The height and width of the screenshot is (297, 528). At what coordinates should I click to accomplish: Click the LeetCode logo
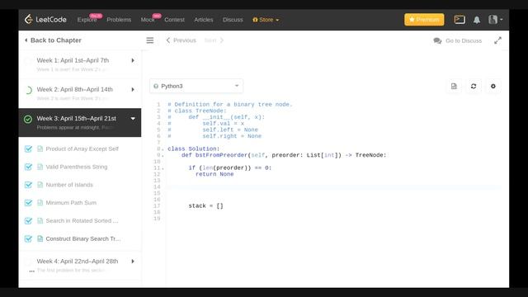click(x=45, y=20)
